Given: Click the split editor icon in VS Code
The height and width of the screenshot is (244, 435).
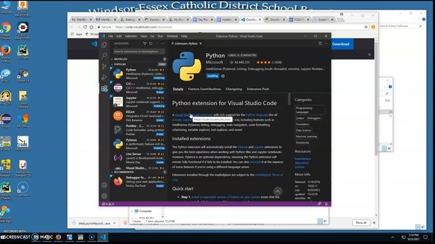Looking at the screenshot, I should (x=320, y=43).
